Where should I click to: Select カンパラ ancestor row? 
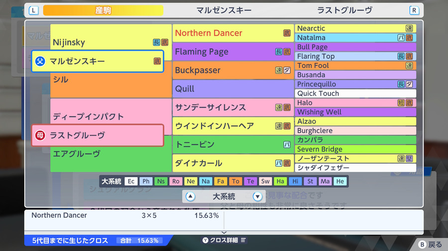pyautogui.click(x=355, y=140)
